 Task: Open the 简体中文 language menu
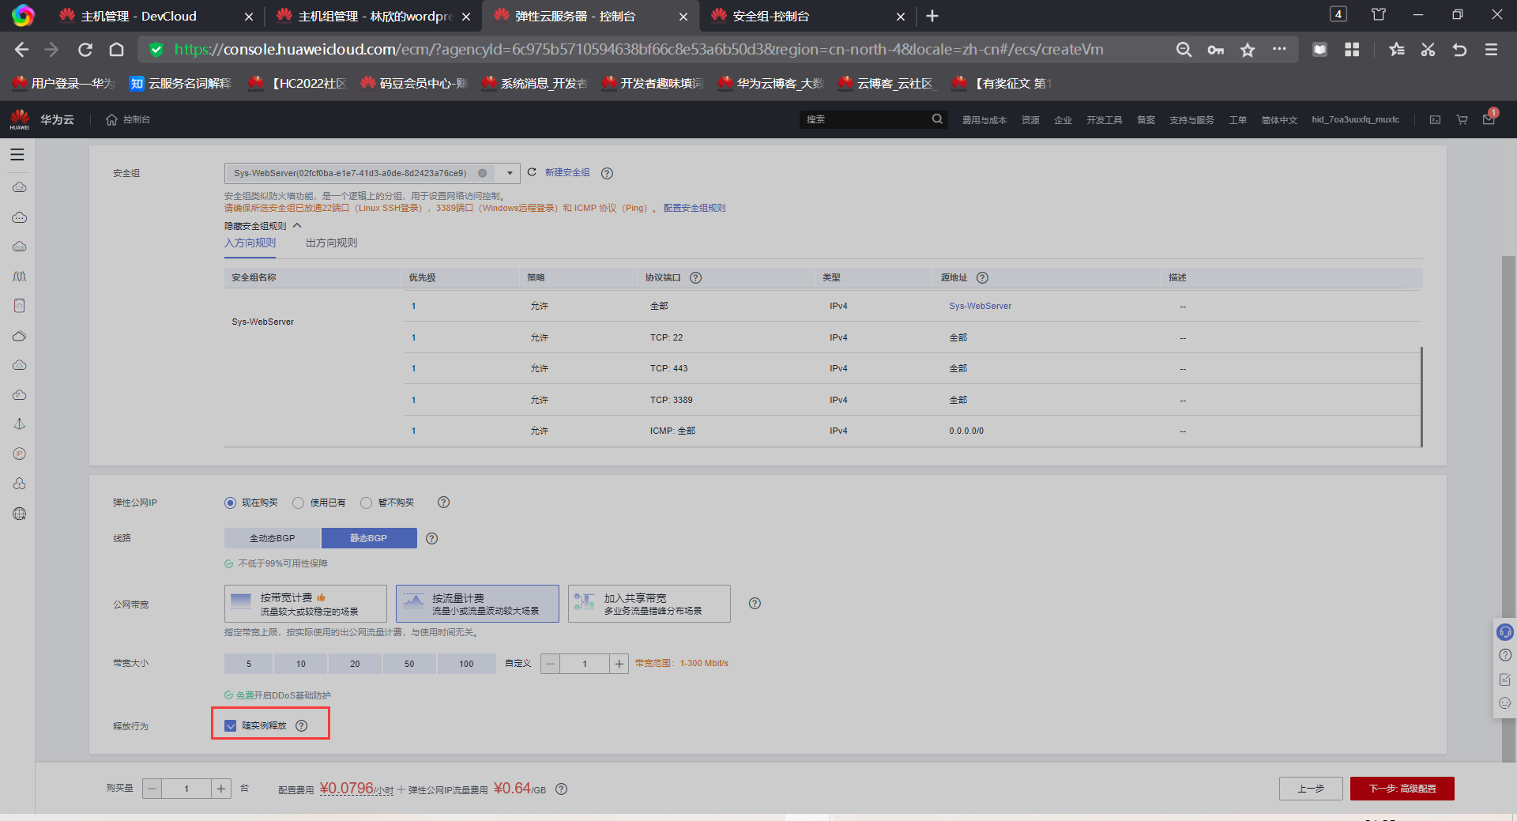click(x=1279, y=120)
